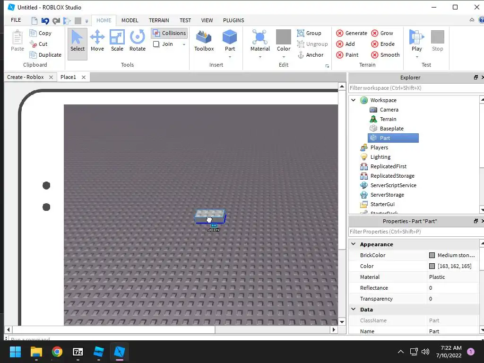This screenshot has width=484, height=363.
Task: Start Play test mode
Action: tap(416, 40)
